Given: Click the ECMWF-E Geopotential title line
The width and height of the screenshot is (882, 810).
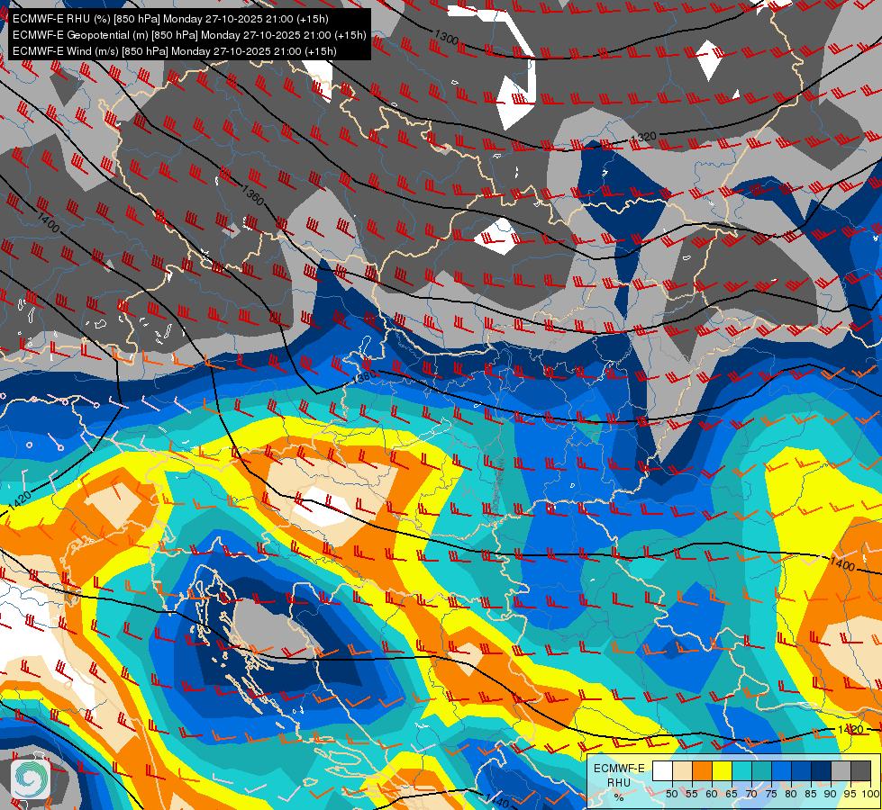Looking at the screenshot, I should [189, 35].
